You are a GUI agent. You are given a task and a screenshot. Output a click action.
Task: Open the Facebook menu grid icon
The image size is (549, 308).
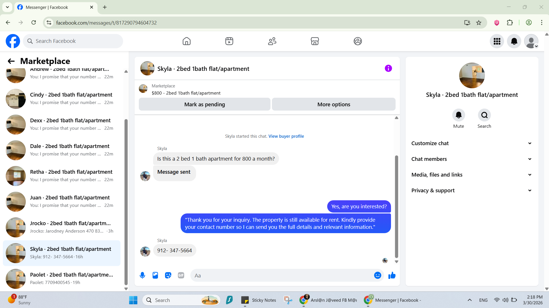[497, 41]
